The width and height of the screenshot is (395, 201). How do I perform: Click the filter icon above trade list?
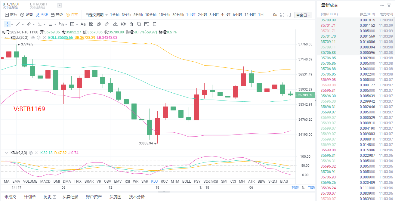390,5
